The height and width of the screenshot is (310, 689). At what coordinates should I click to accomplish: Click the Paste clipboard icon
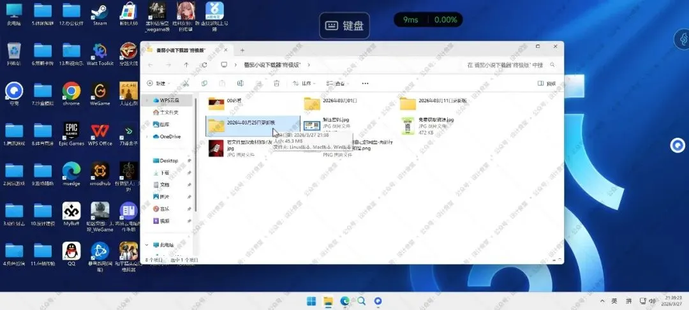pyautogui.click(x=222, y=84)
